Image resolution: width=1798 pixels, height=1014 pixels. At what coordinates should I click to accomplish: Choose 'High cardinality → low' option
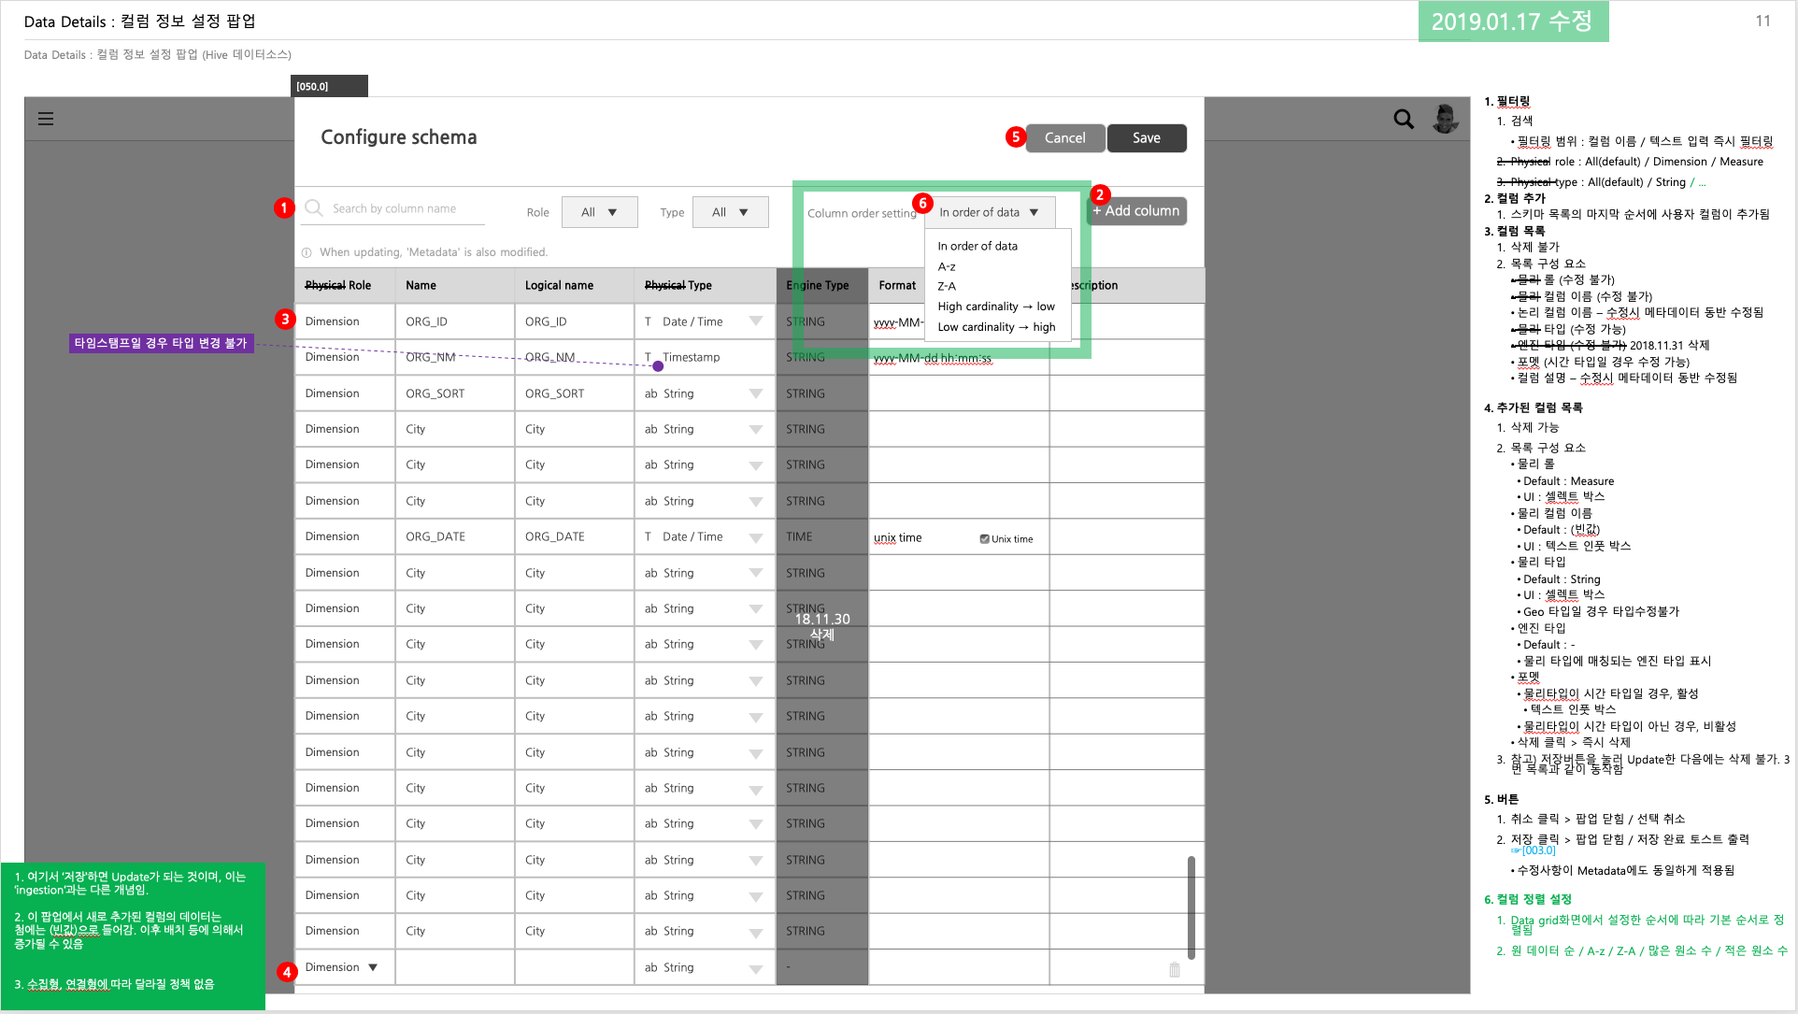click(x=996, y=307)
